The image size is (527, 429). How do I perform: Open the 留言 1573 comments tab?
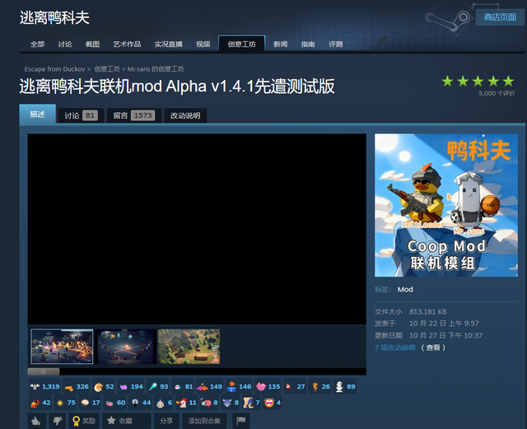pyautogui.click(x=134, y=115)
